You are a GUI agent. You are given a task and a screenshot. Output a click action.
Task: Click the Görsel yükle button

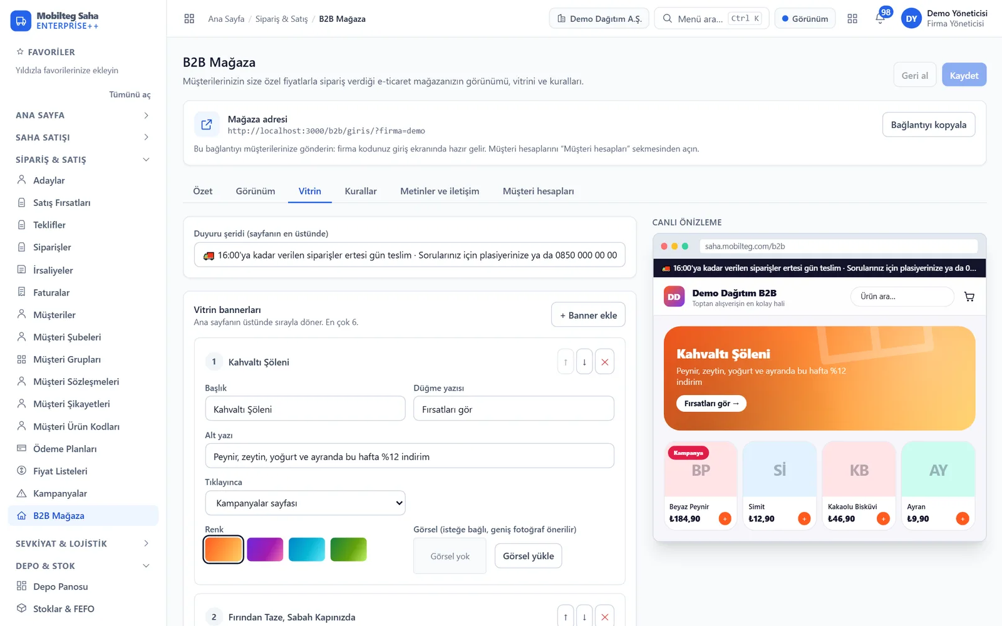[x=528, y=556]
